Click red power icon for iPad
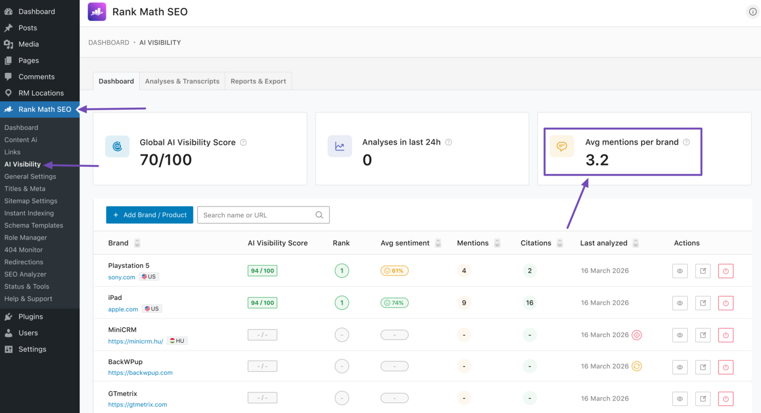This screenshot has width=761, height=413. pyautogui.click(x=726, y=303)
